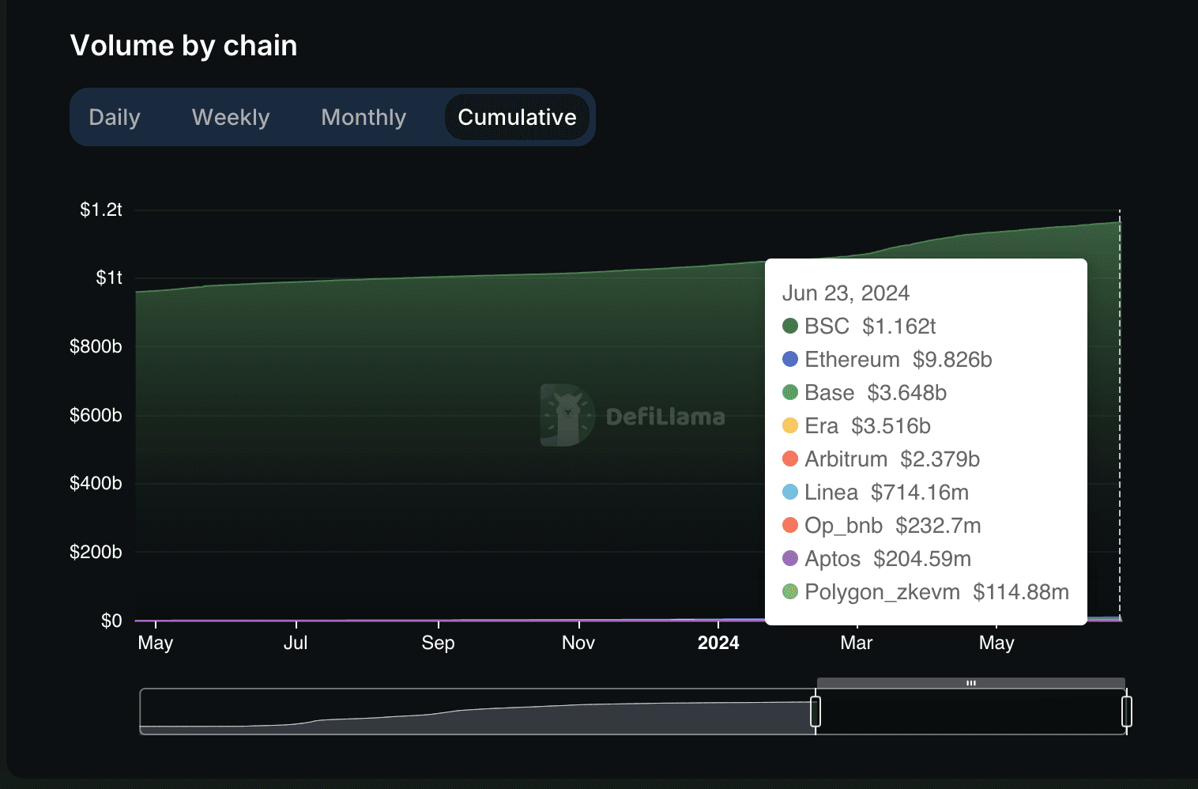Click the purple Aptos legend dot
Viewport: 1198px width, 789px height.
point(790,558)
